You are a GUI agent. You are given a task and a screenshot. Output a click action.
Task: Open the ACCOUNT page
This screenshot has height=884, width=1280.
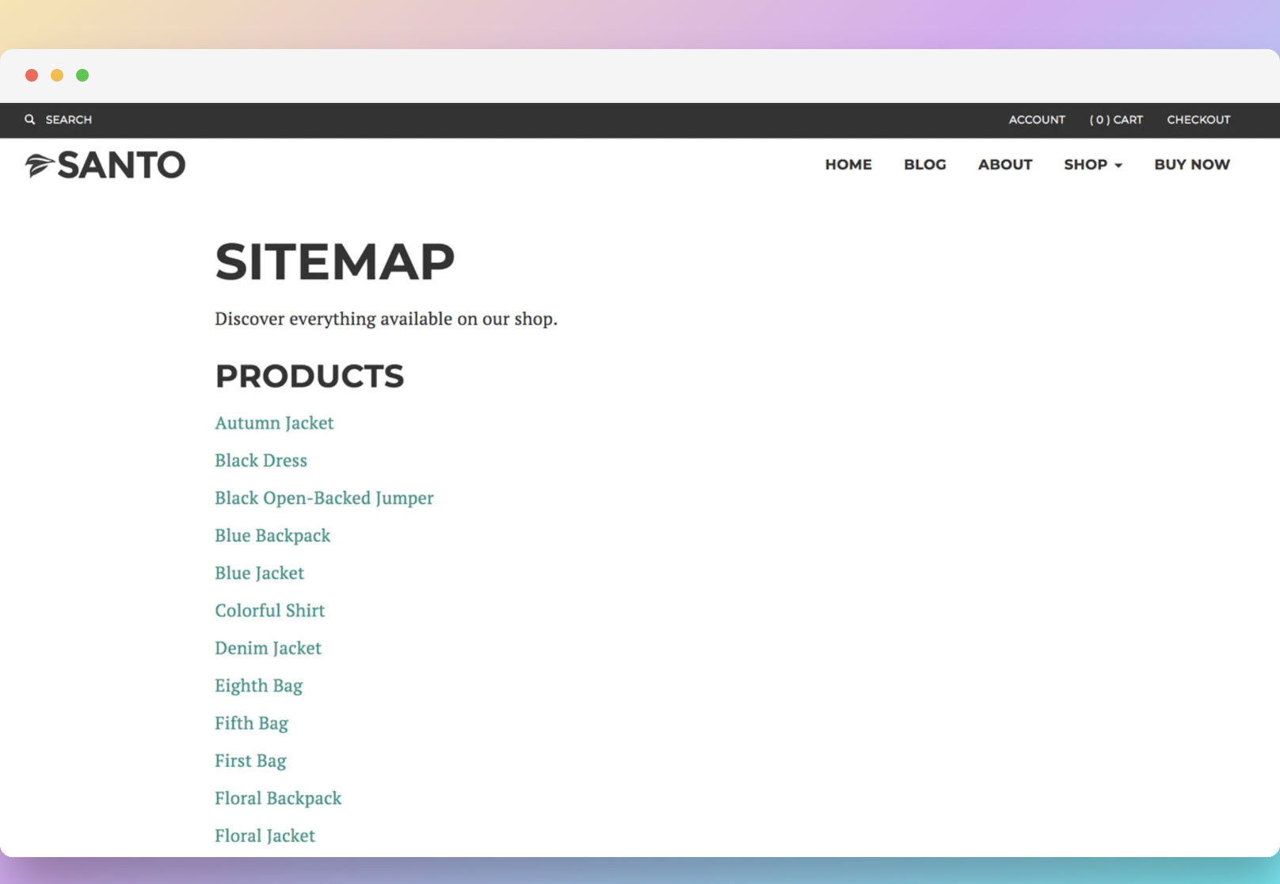[1037, 120]
